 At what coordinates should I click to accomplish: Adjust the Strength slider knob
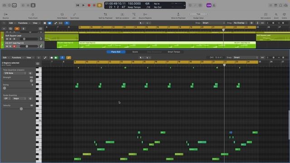pos(31,81)
